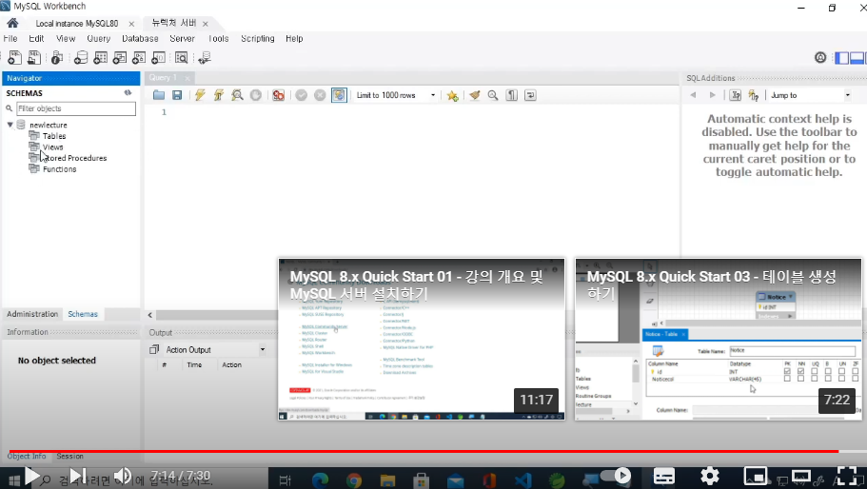The height and width of the screenshot is (489, 867).
Task: Toggle the navigator sidebar panel visibility
Action: tap(841, 57)
